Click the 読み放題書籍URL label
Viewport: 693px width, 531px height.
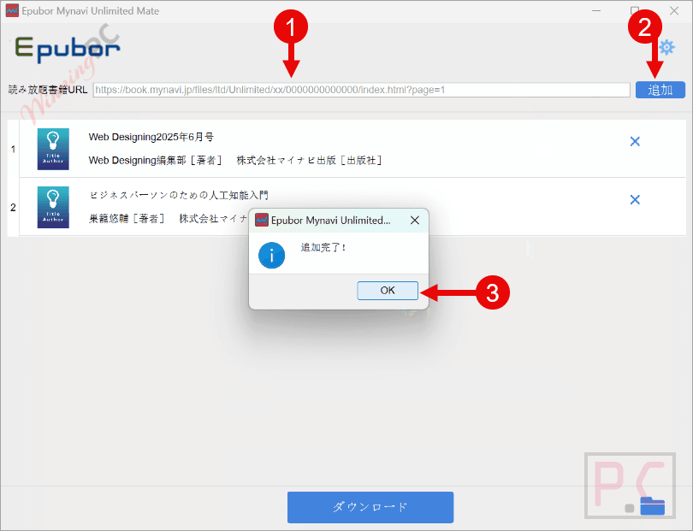point(48,90)
